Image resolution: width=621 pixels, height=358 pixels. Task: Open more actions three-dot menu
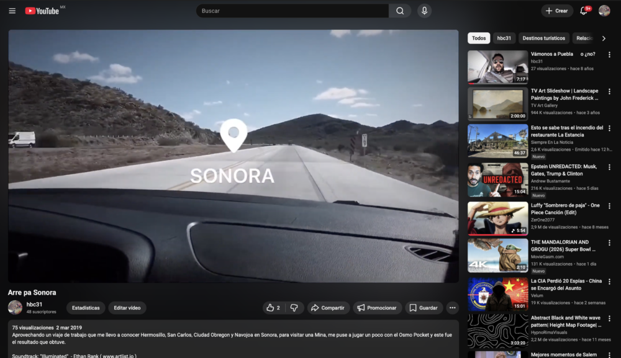[452, 308]
